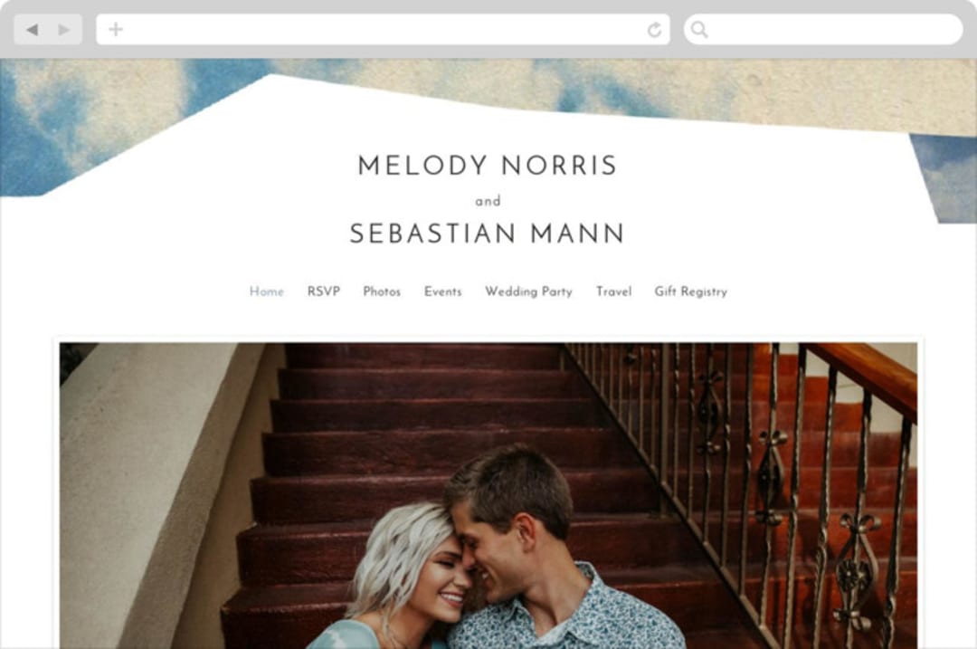Open the Photos section
The image size is (977, 649).
click(x=382, y=291)
